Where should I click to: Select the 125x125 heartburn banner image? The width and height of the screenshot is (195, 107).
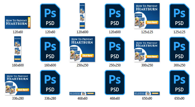[x=147, y=16]
